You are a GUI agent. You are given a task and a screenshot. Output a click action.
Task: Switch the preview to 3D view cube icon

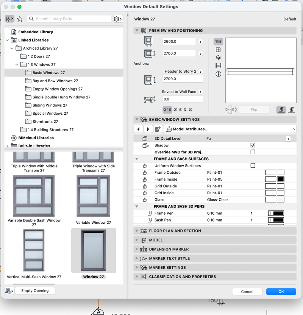pyautogui.click(x=218, y=57)
